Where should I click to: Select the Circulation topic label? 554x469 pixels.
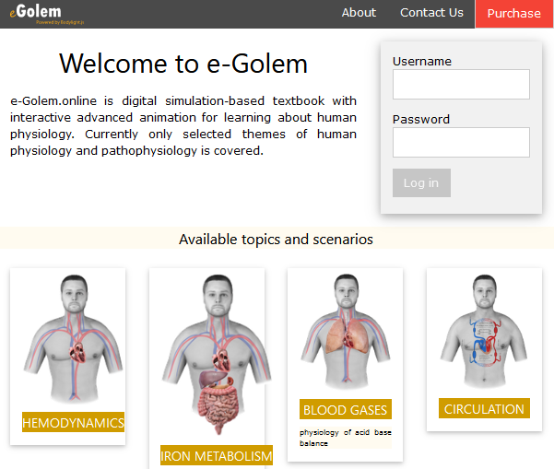[x=484, y=409]
